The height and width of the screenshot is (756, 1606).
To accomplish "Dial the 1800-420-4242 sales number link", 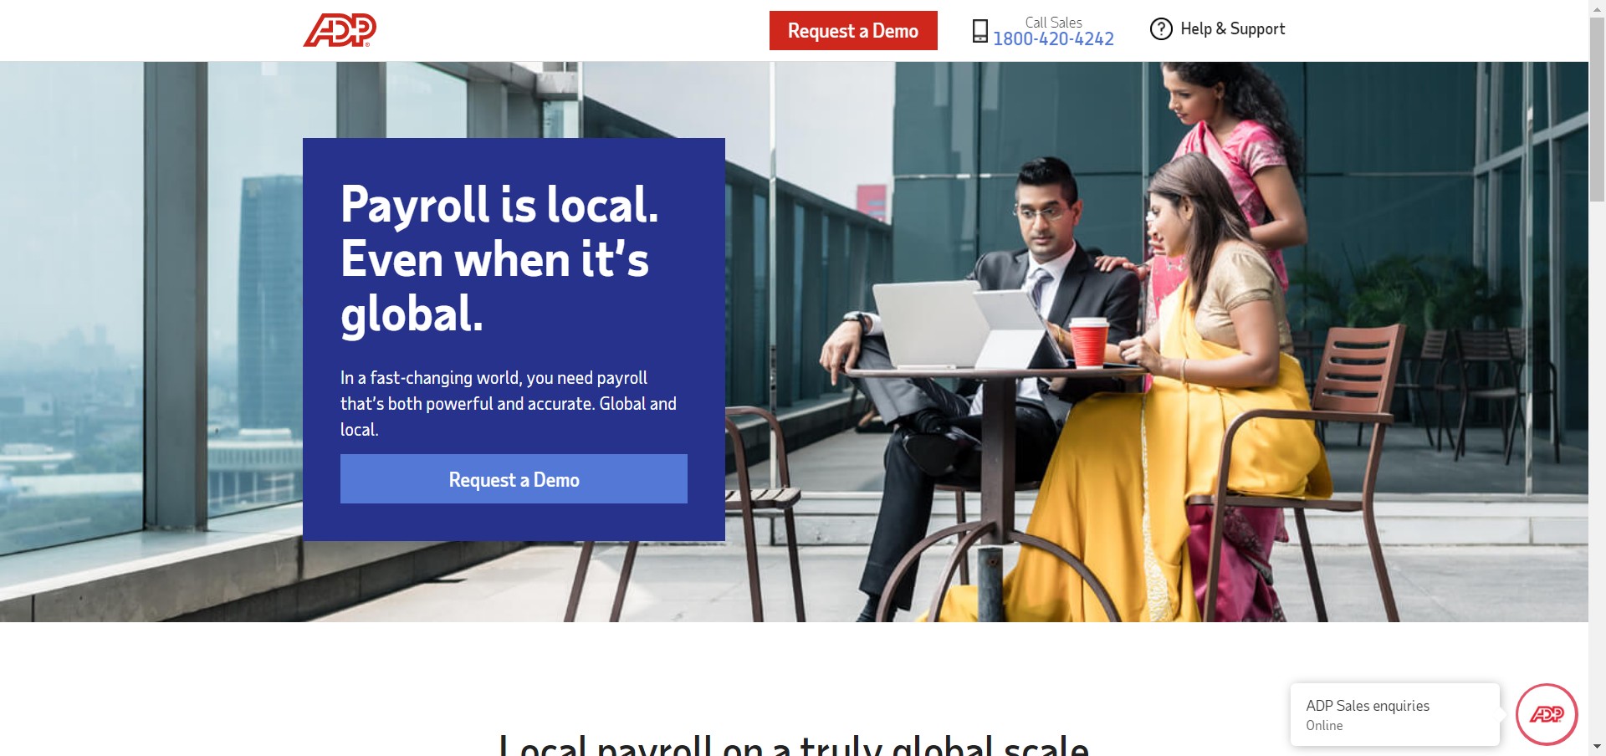I will [1053, 39].
